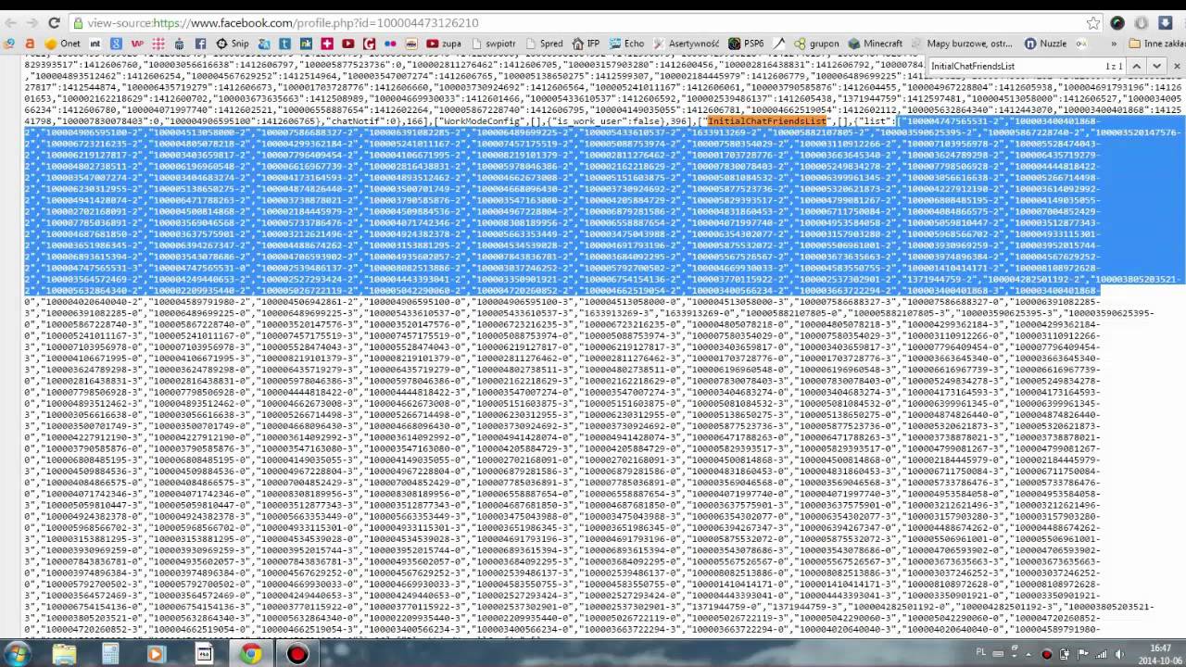
Task: Open Windows Explorer from the taskbar
Action: pyautogui.click(x=64, y=654)
